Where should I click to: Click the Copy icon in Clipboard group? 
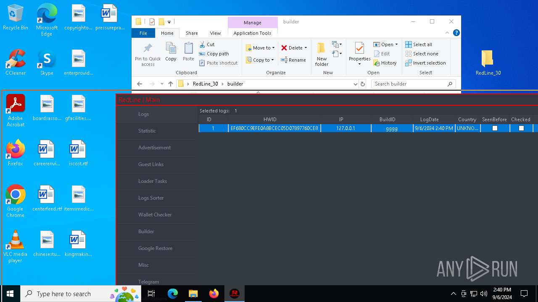[x=171, y=52]
